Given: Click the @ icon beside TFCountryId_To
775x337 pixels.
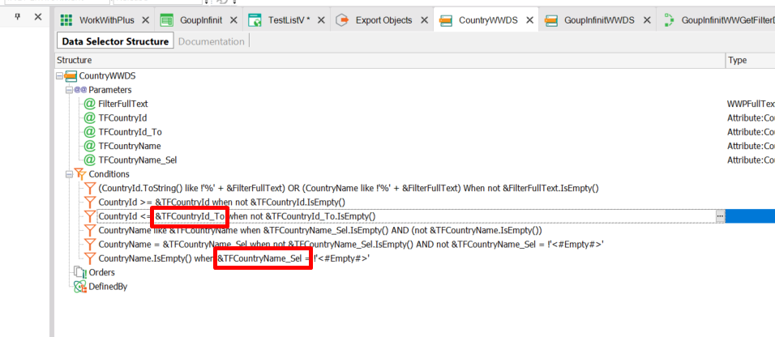Looking at the screenshot, I should (89, 132).
